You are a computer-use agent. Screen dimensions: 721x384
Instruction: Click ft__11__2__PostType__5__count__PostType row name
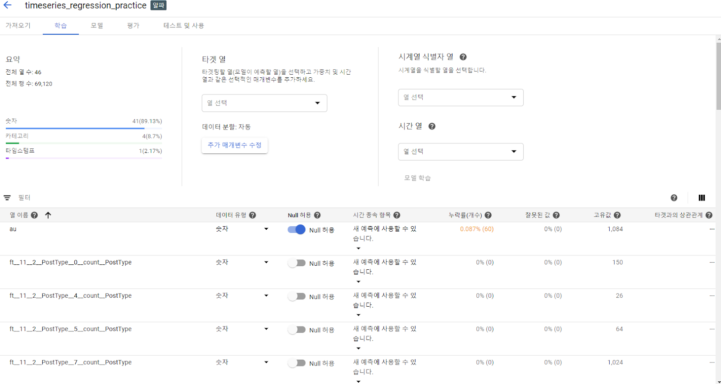[71, 329]
